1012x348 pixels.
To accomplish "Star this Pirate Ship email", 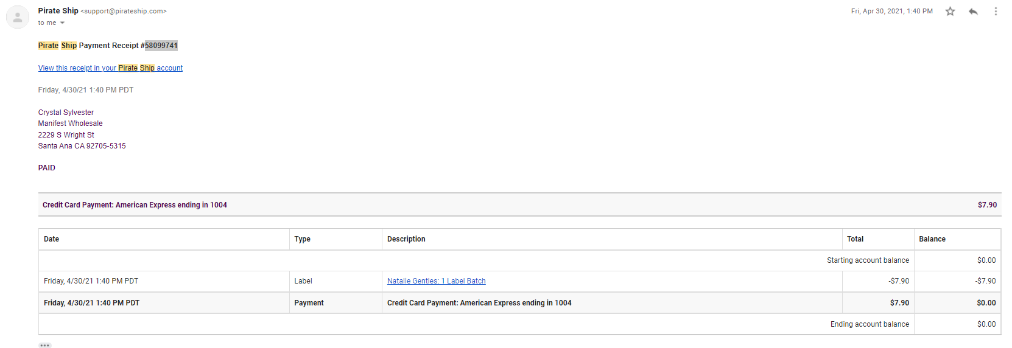I will click(950, 12).
